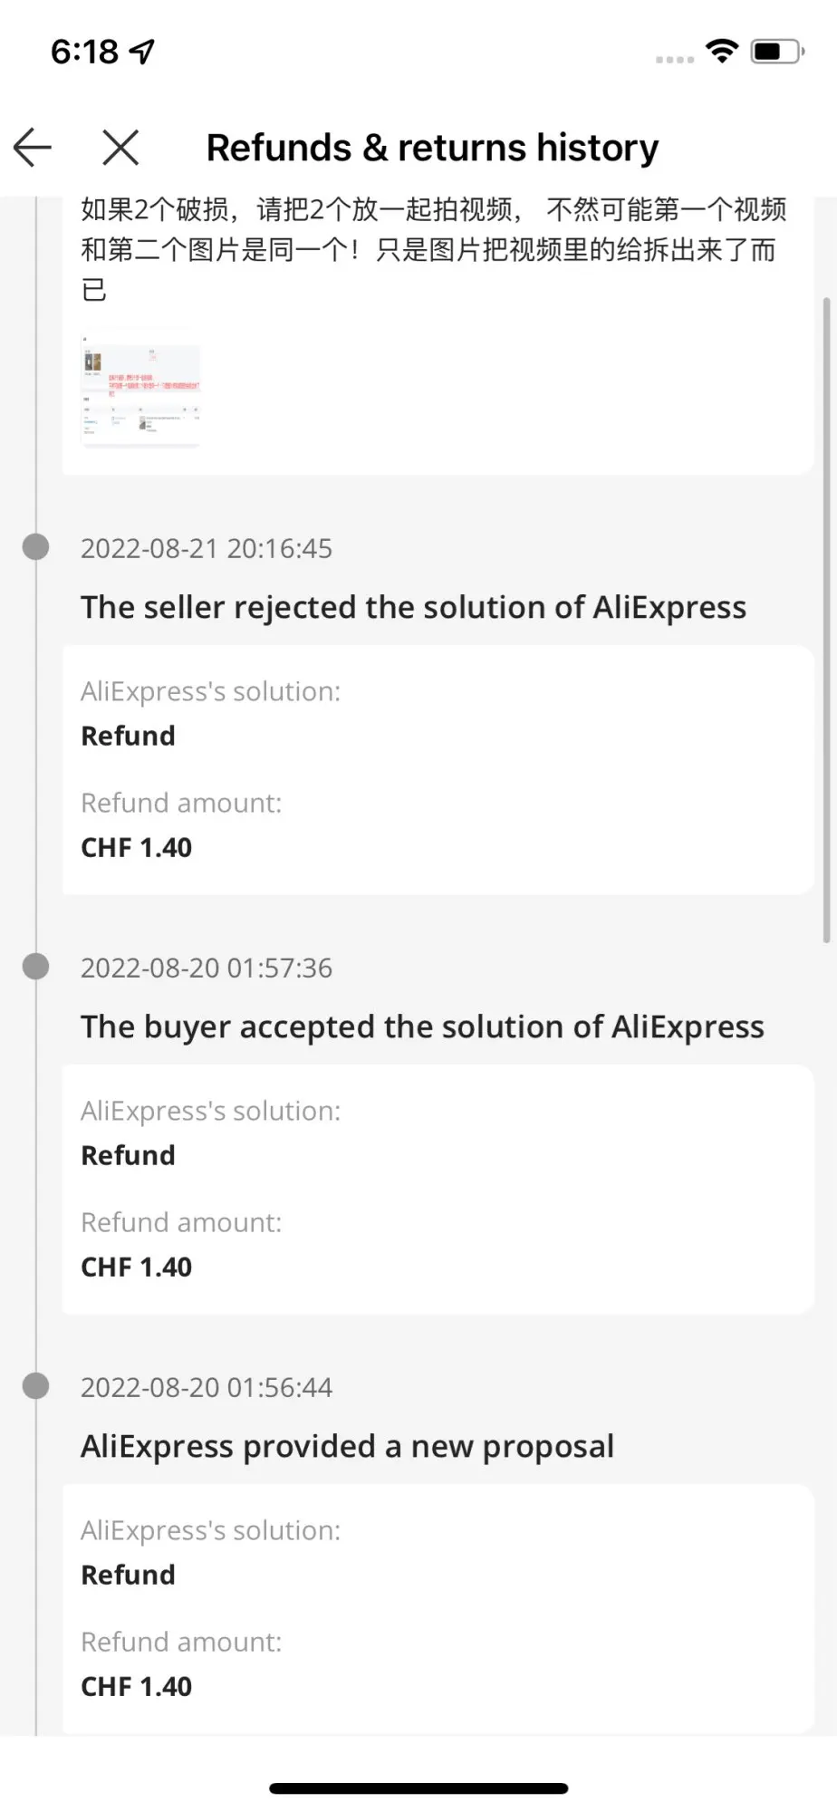Tap the Chinese seller message text
This screenshot has width=837, height=1812.
coord(433,249)
